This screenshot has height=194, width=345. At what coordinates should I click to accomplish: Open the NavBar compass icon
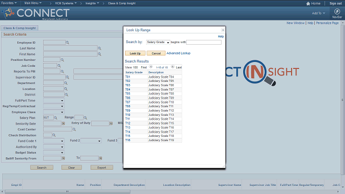pyautogui.click(x=337, y=11)
